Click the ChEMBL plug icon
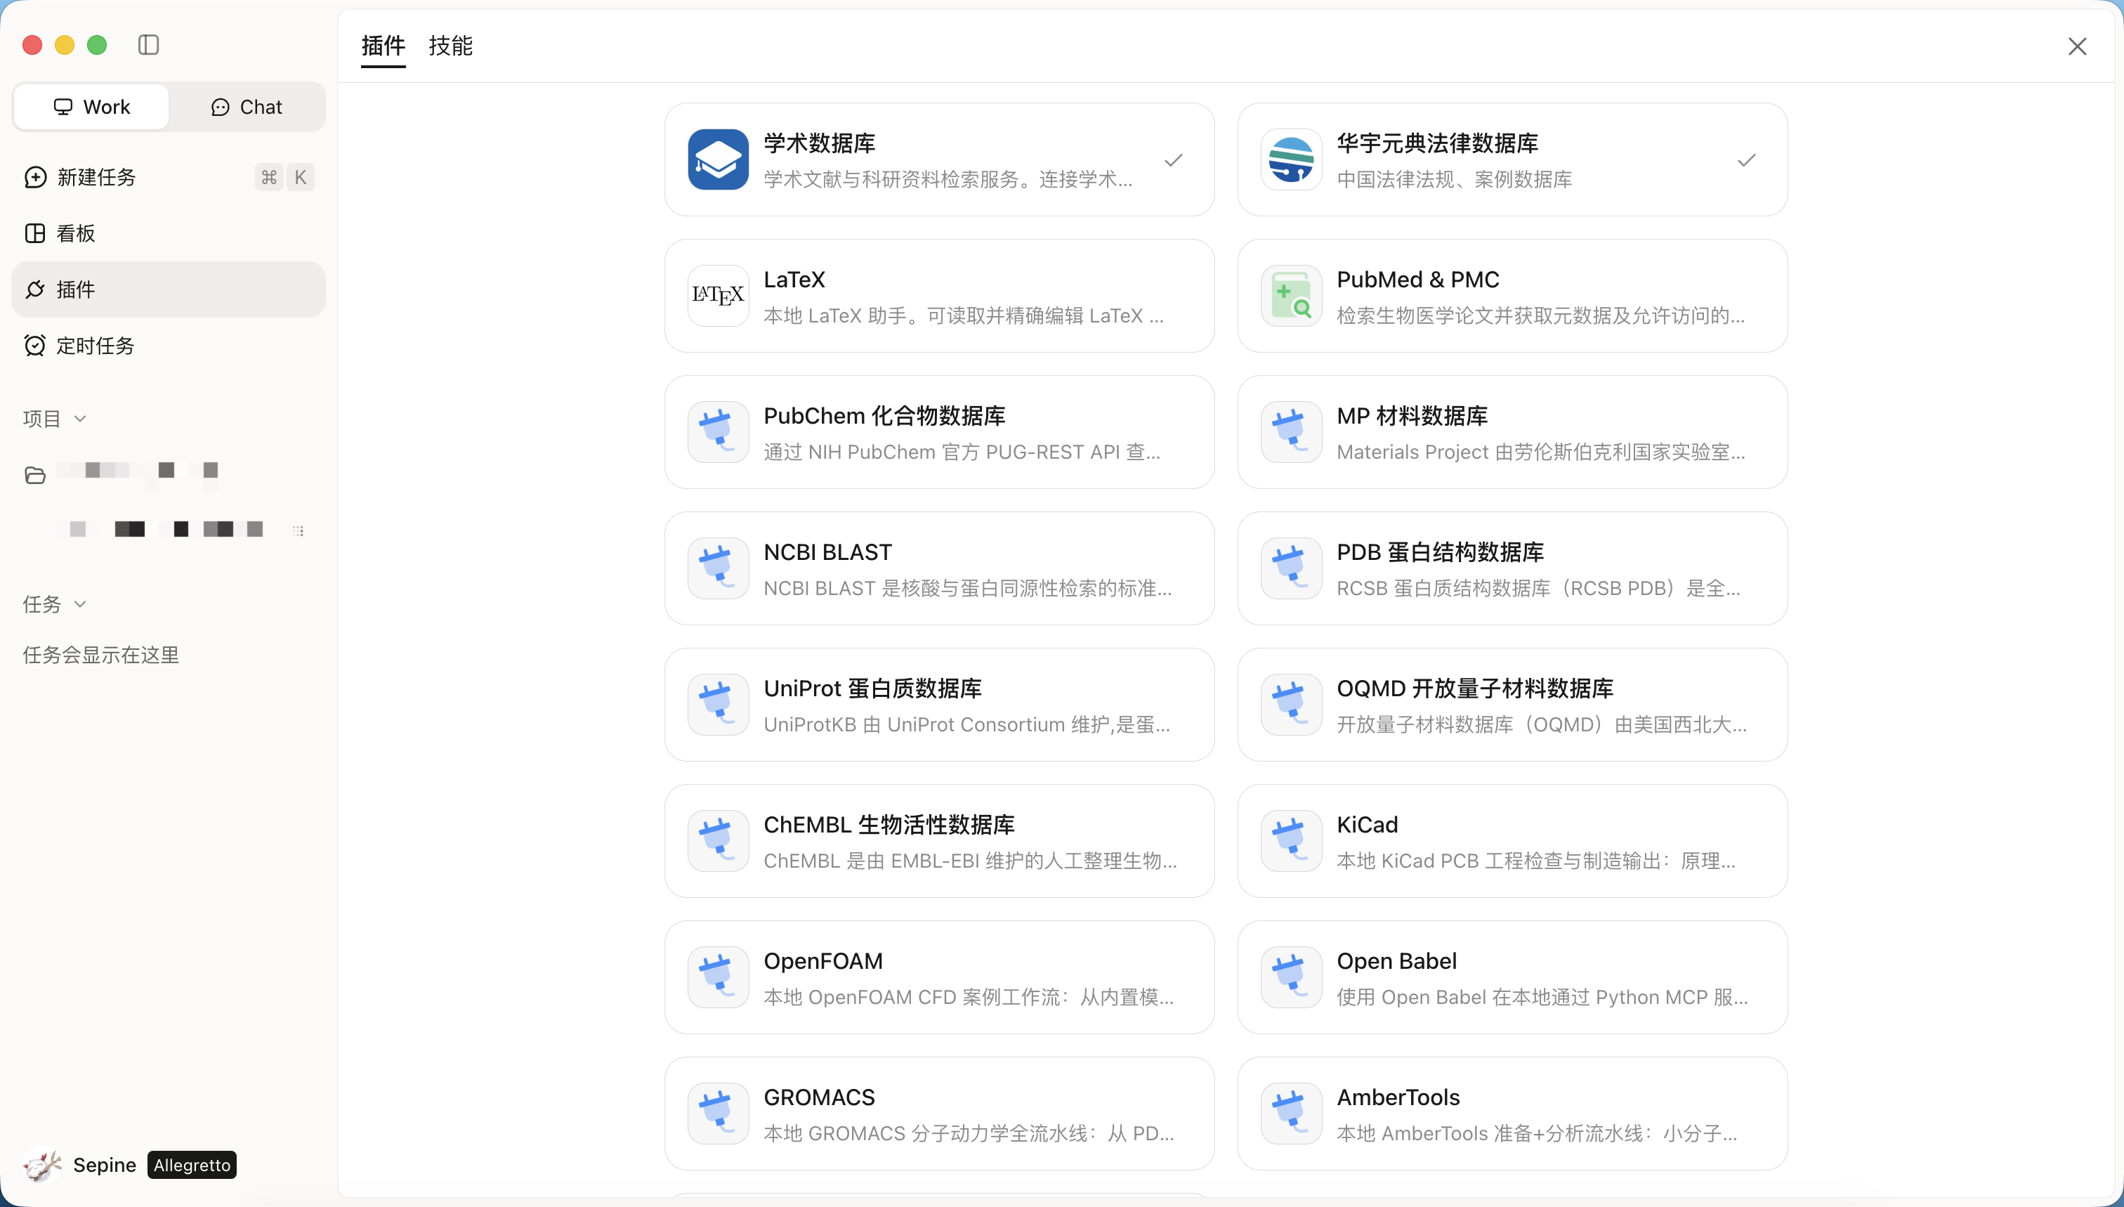This screenshot has width=2124, height=1207. point(718,840)
